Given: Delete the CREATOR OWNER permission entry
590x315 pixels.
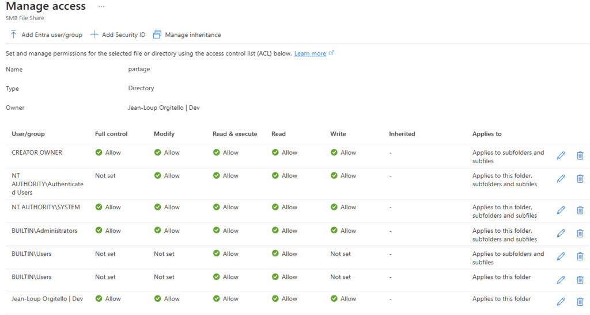Looking at the screenshot, I should point(580,156).
